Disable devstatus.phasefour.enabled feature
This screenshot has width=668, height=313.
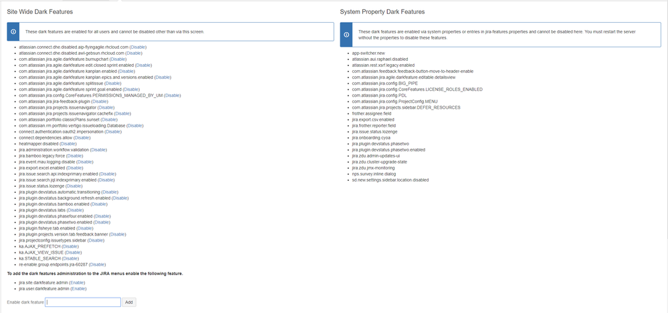(x=102, y=216)
